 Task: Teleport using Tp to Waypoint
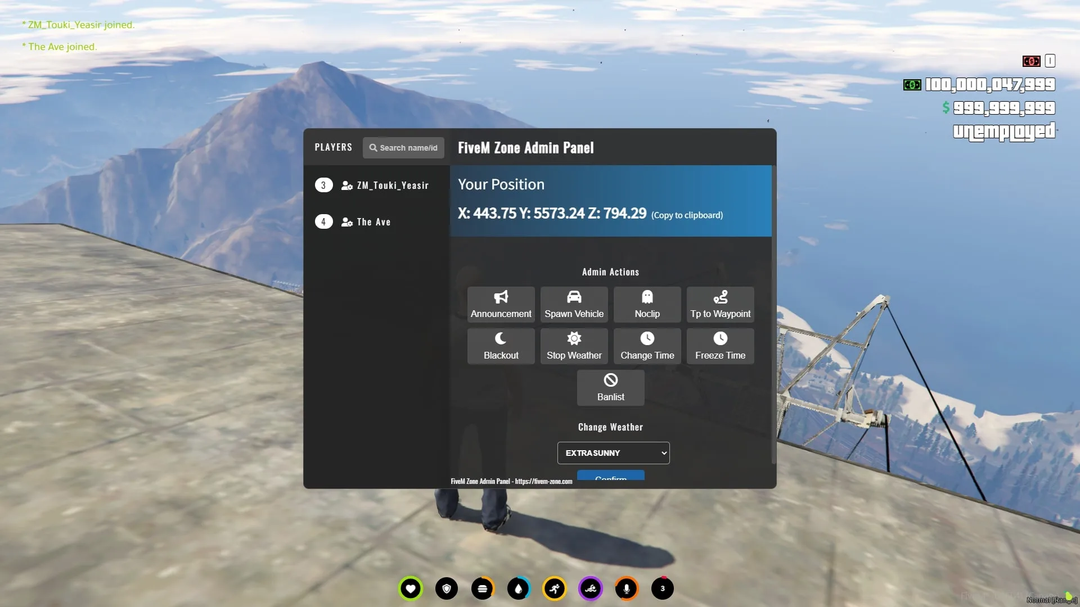click(x=720, y=304)
